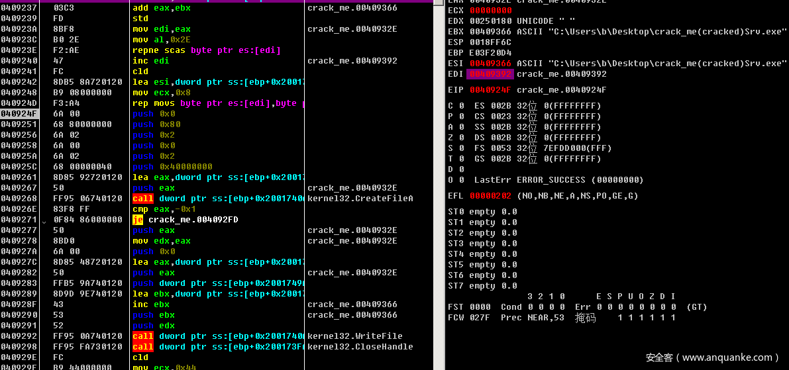Click the scroll up arrow of the disassembly pane

438,3
